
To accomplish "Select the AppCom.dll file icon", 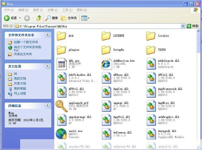I will 106,92.
